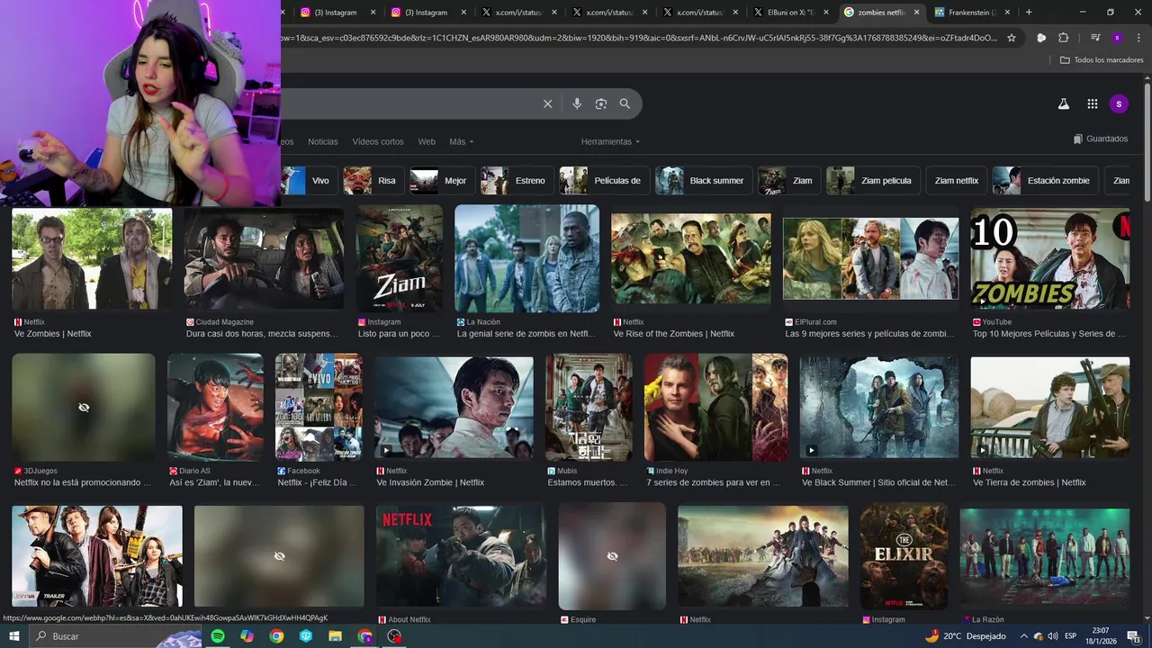Filter by the Vivo chip
The image size is (1152, 648).
(308, 181)
